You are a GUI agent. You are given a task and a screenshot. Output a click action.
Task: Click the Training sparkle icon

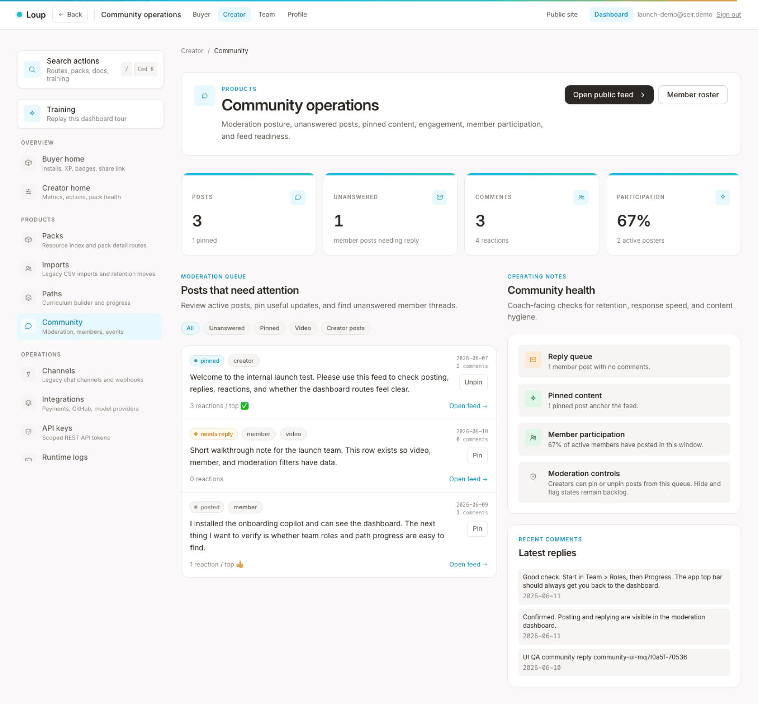(32, 113)
